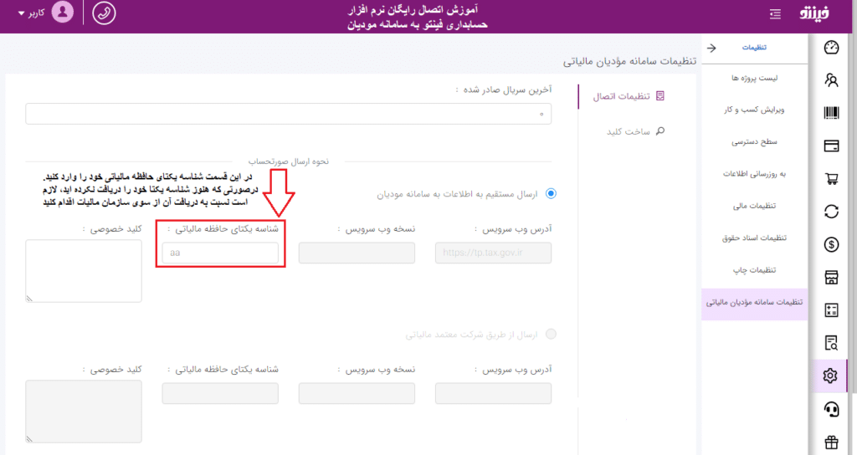Open ویرایش کسب و کار menu item
857x455 pixels.
754,110
